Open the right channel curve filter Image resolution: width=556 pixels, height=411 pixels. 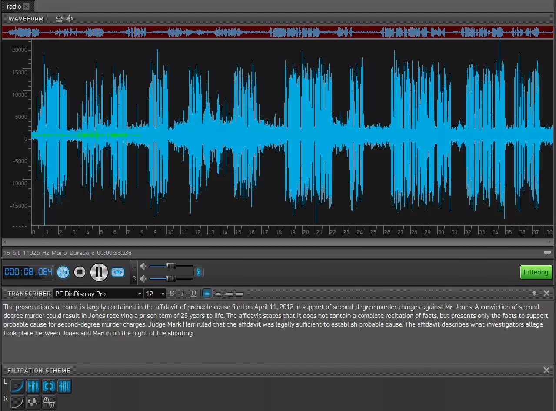[x=17, y=402]
